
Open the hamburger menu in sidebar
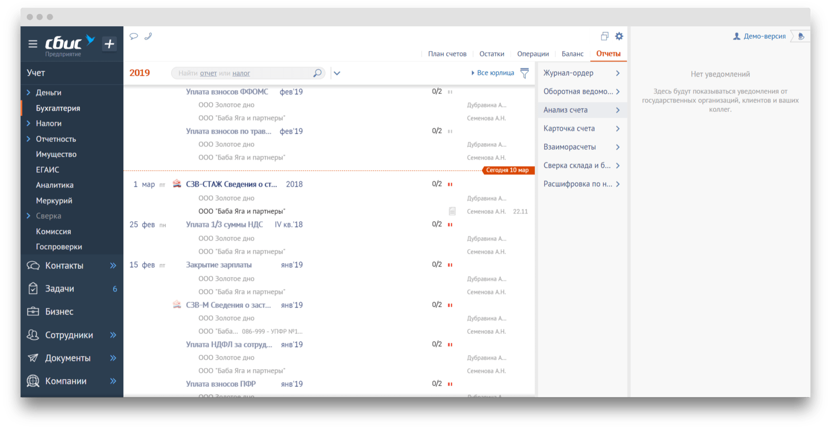pos(33,44)
